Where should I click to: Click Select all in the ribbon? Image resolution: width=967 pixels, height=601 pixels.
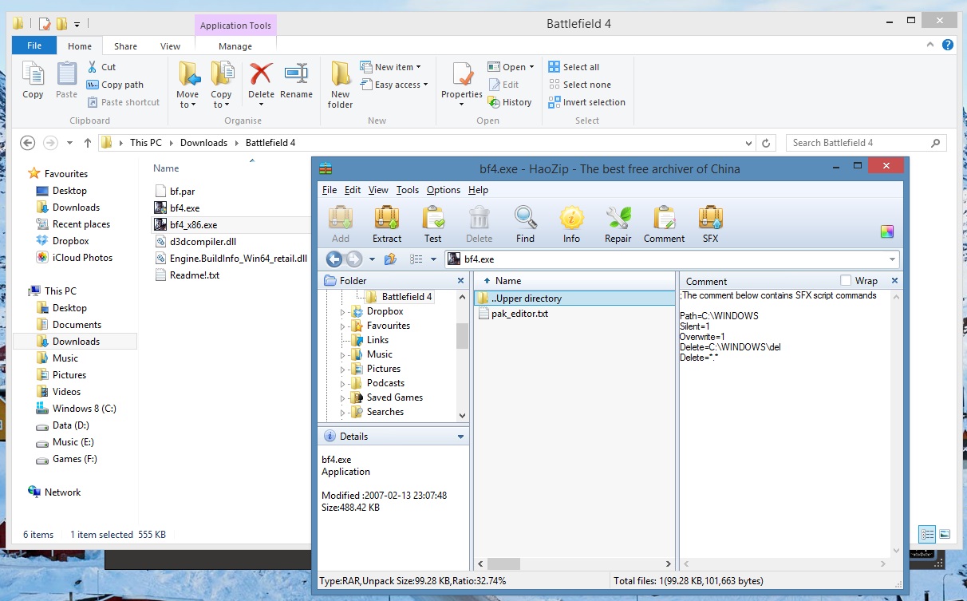click(x=580, y=67)
